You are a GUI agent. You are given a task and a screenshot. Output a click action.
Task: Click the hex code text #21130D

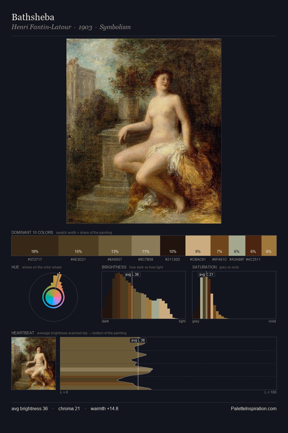pyautogui.click(x=173, y=260)
